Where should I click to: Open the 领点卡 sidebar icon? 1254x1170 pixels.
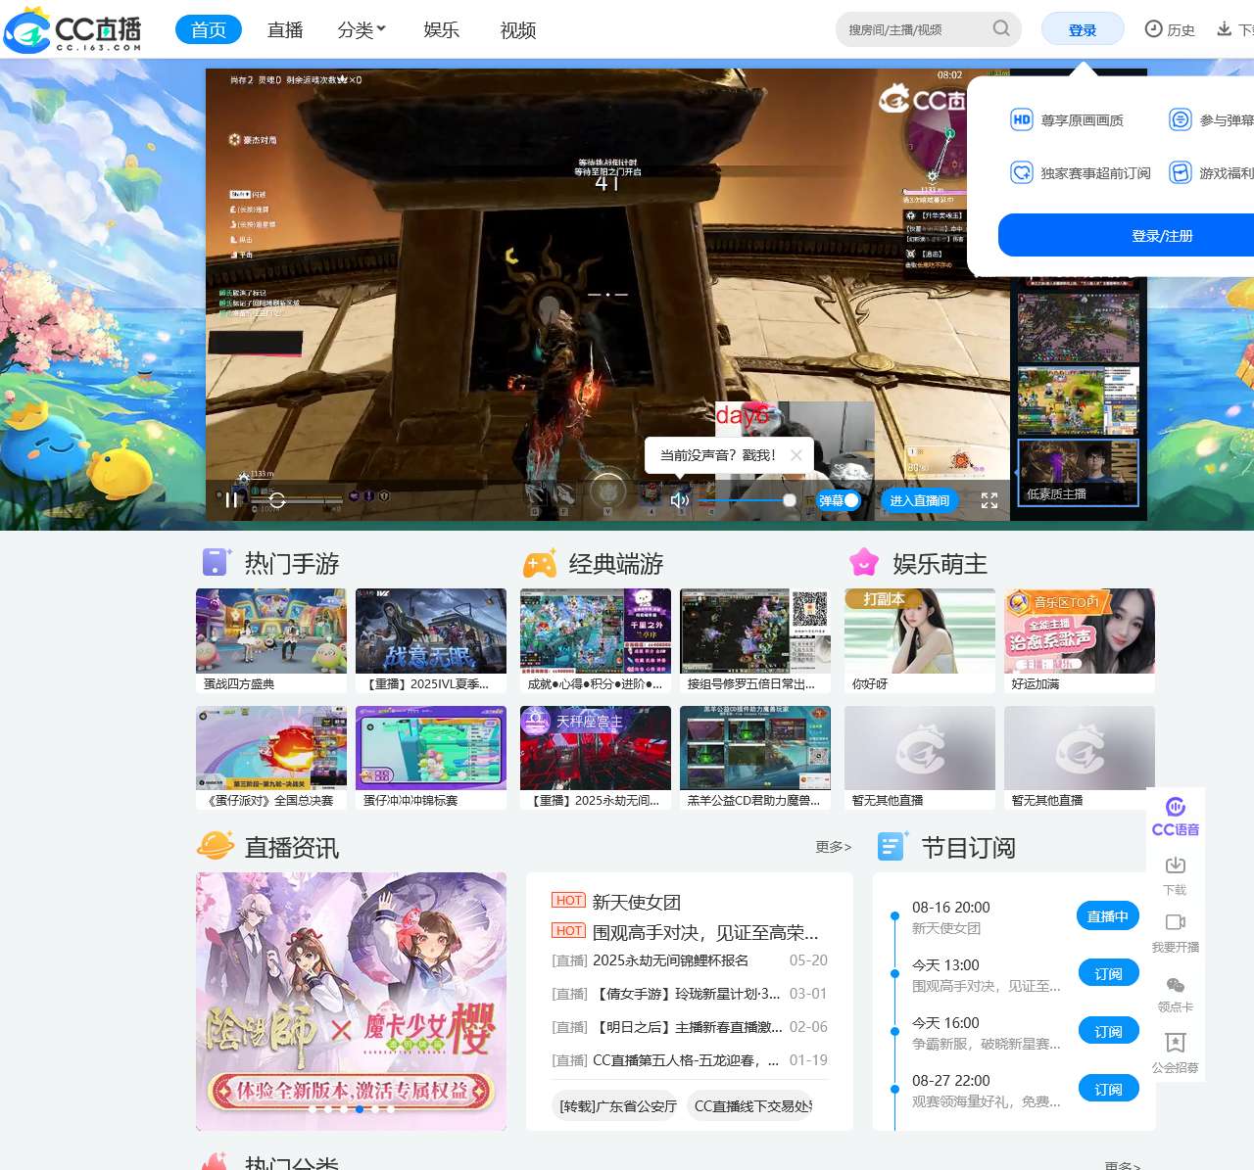point(1175,985)
